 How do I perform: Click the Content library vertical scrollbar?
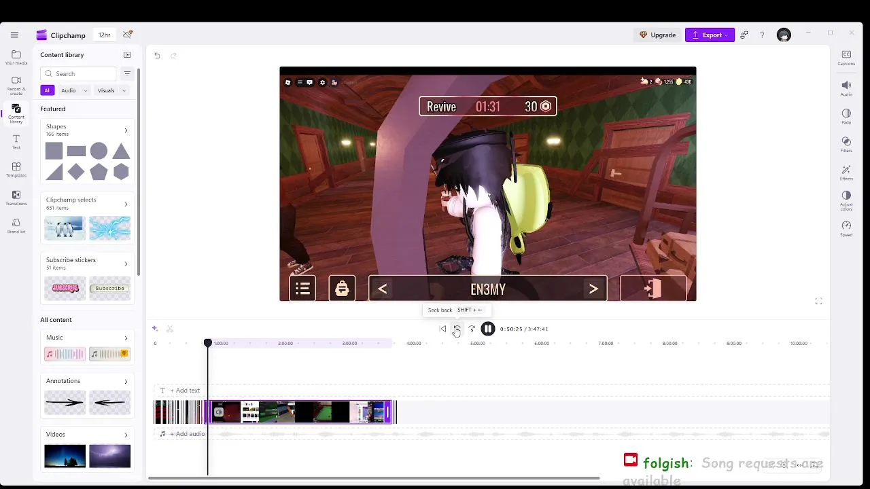pos(139,171)
